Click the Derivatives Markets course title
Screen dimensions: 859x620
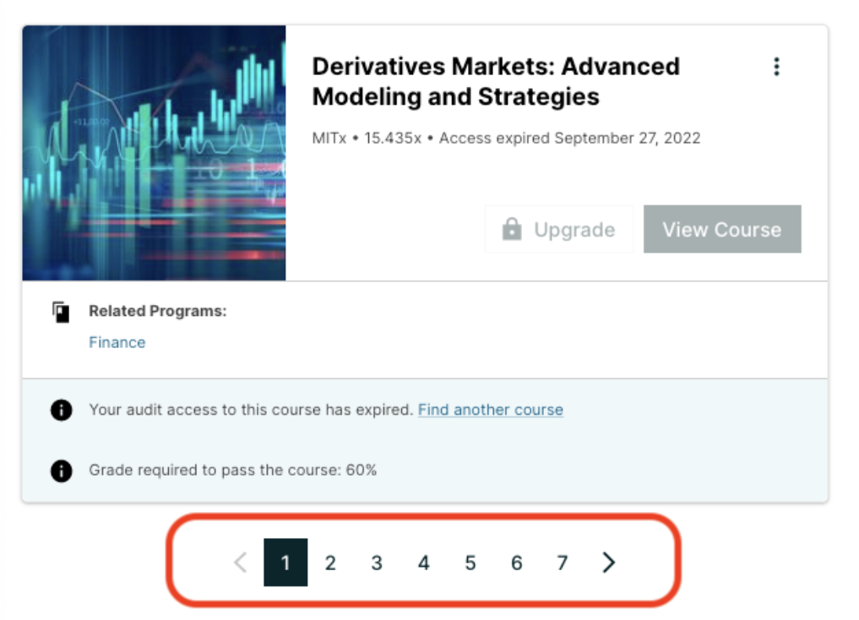(x=495, y=81)
